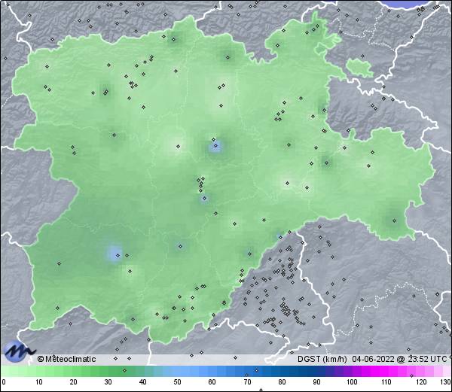Click the '10' scale label
The height and width of the screenshot is (392, 452).
(38, 382)
